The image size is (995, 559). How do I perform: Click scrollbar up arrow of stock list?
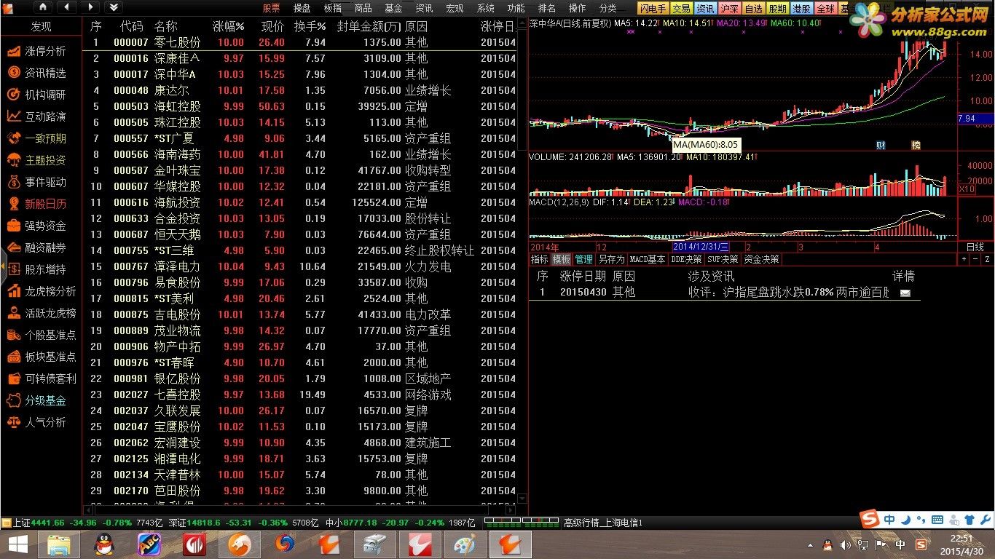522,23
